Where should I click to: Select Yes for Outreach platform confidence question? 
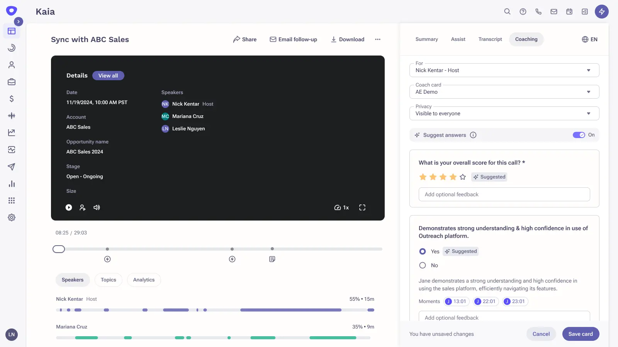pos(422,251)
